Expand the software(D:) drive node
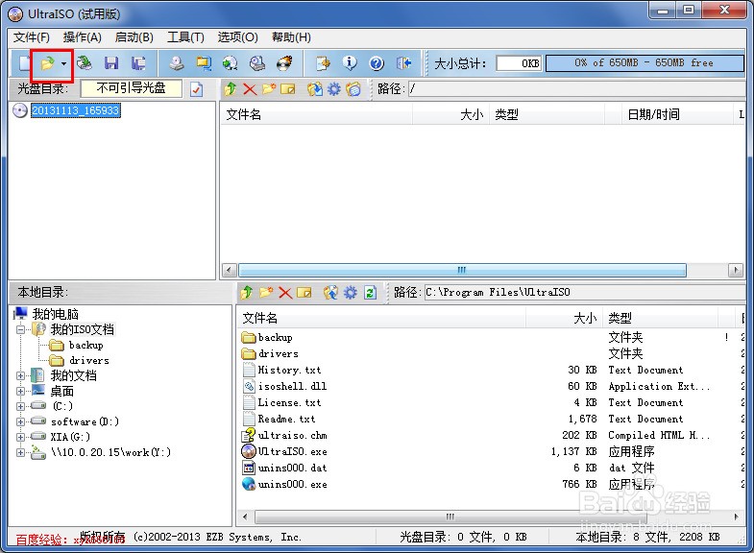 (21, 421)
